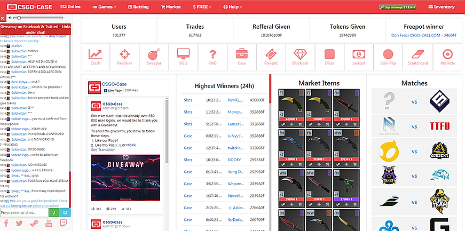
Task: Inspect the 391345 T karambit eye icon
Action: [346, 164]
